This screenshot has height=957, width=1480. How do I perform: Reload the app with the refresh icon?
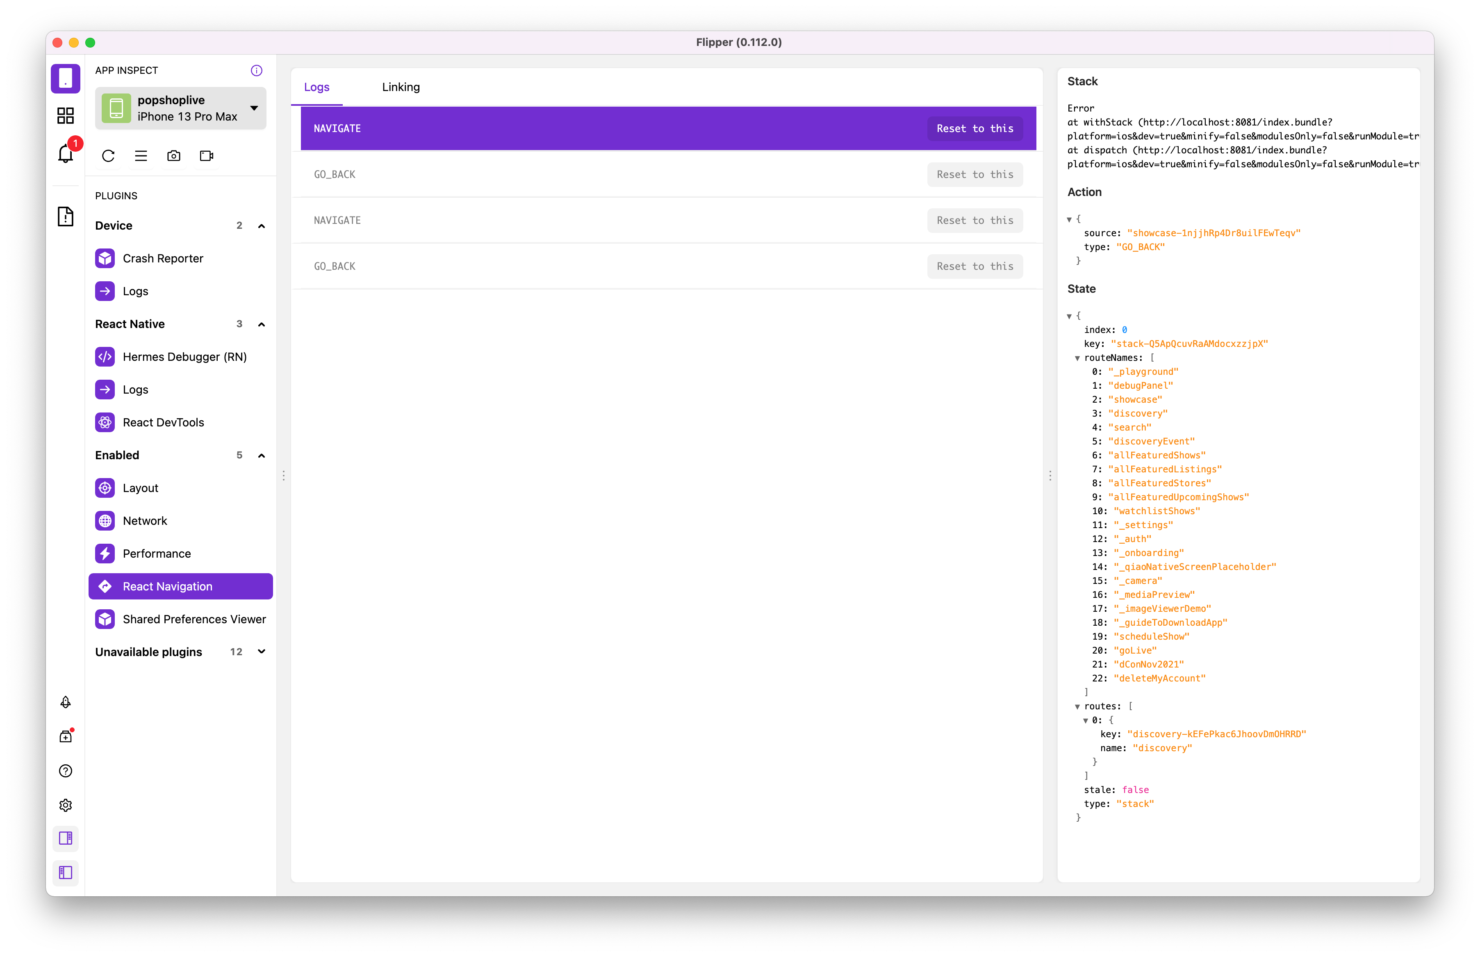(108, 156)
